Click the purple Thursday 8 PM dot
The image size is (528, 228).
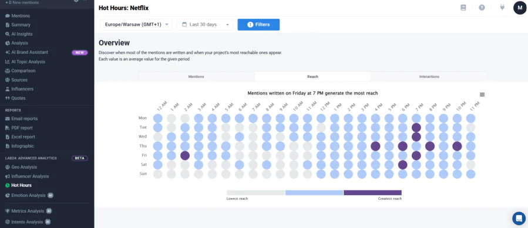pyautogui.click(x=430, y=147)
